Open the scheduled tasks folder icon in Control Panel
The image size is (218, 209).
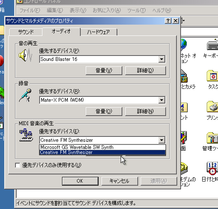(213, 76)
